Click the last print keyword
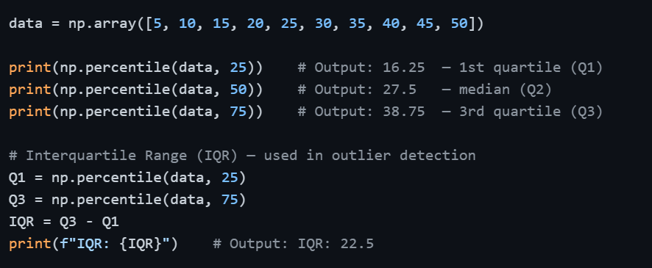Image resolution: width=652 pixels, height=268 pixels. click(x=30, y=244)
